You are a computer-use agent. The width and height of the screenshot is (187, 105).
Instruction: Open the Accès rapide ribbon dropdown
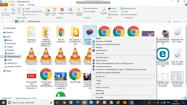coord(90,12)
